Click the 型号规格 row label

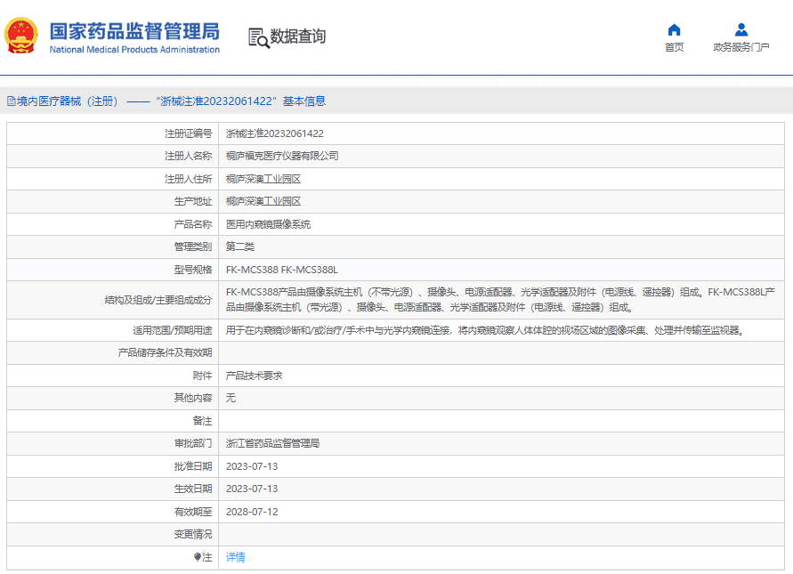[x=193, y=270]
